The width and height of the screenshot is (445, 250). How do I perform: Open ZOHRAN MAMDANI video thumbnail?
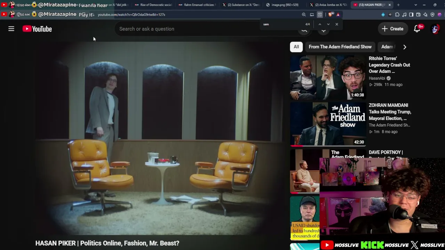328,124
